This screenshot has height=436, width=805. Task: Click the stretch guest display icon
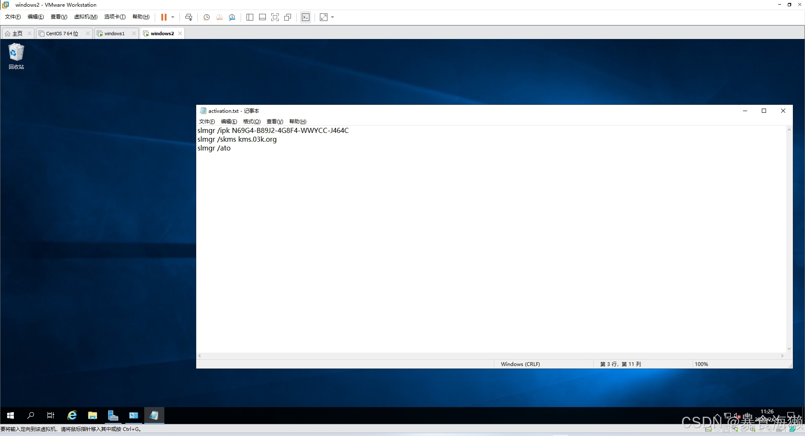(x=324, y=17)
